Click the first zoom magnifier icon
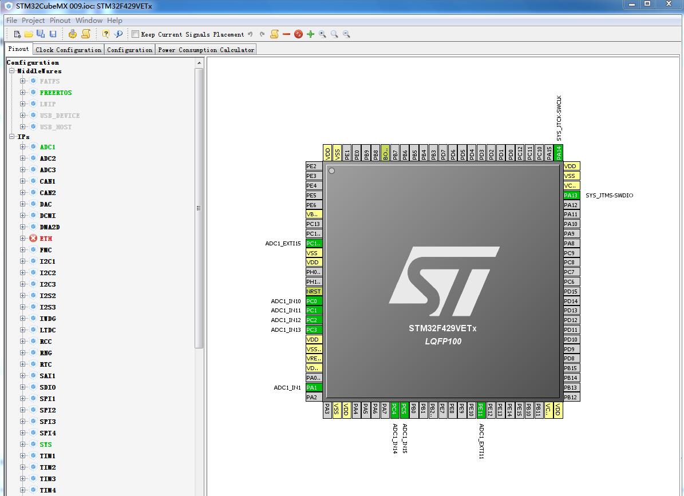Image resolution: width=684 pixels, height=496 pixels. 322,34
